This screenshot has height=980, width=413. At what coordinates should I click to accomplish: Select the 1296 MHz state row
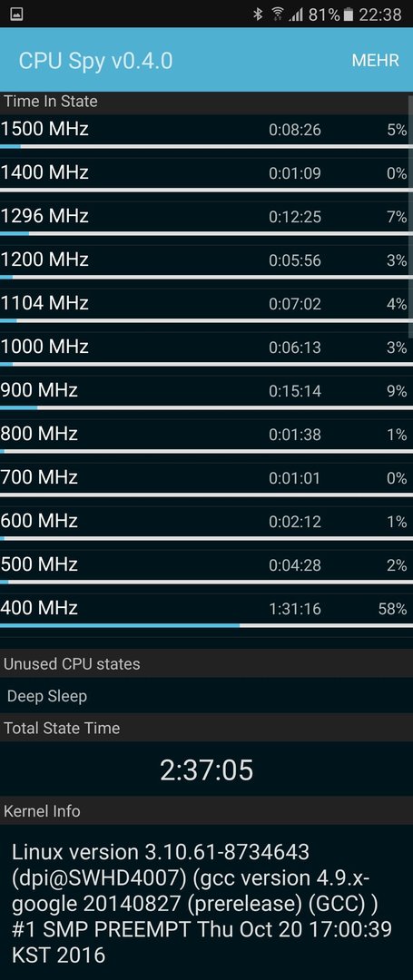coord(206,220)
